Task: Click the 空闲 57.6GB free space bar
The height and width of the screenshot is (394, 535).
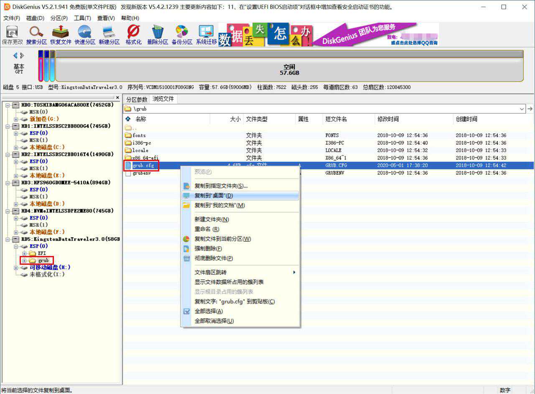Action: [x=289, y=69]
